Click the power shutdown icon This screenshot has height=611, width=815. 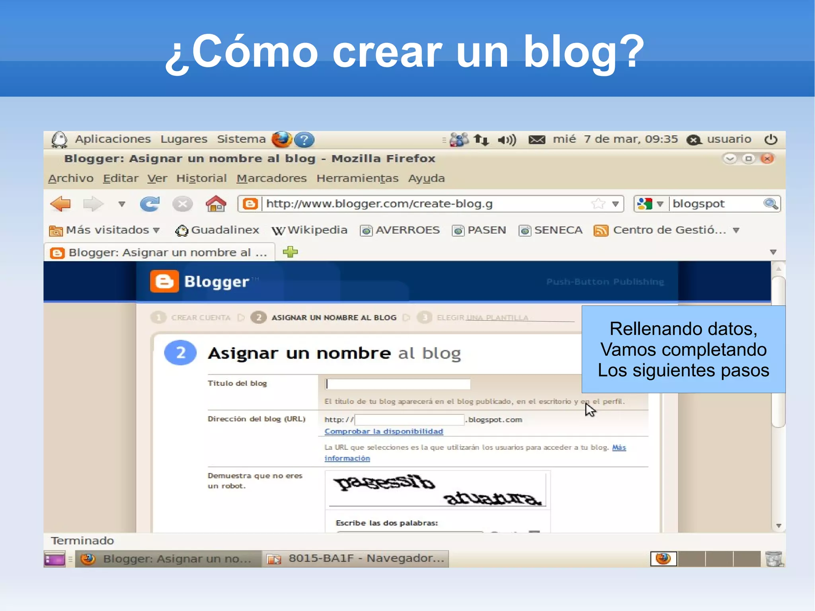click(770, 139)
